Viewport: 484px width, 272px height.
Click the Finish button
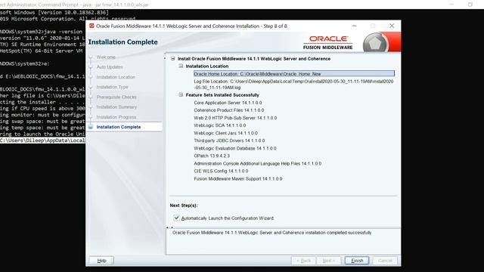coord(356,261)
